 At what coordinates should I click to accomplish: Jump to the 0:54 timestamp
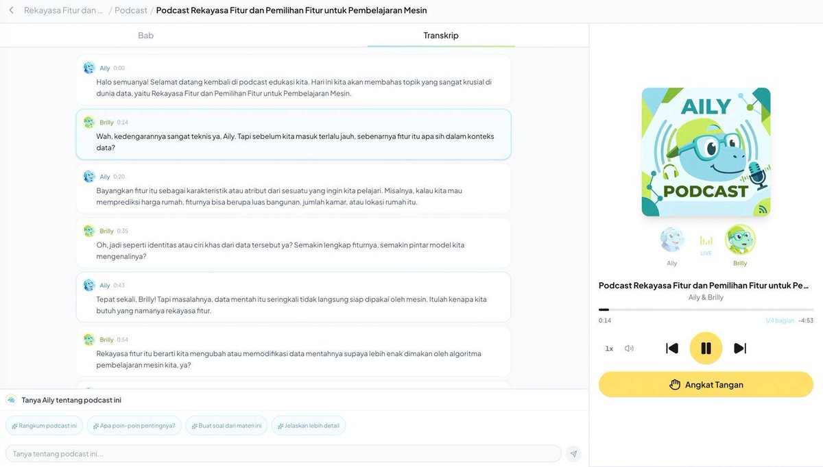(123, 340)
